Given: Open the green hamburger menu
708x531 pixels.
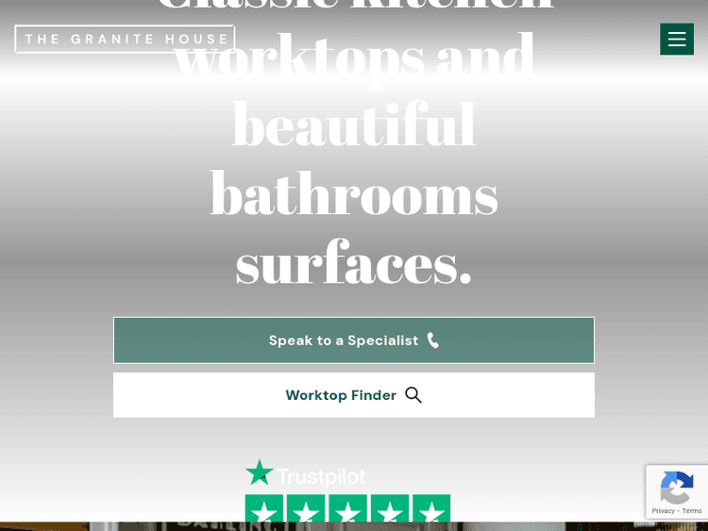Looking at the screenshot, I should tap(677, 40).
